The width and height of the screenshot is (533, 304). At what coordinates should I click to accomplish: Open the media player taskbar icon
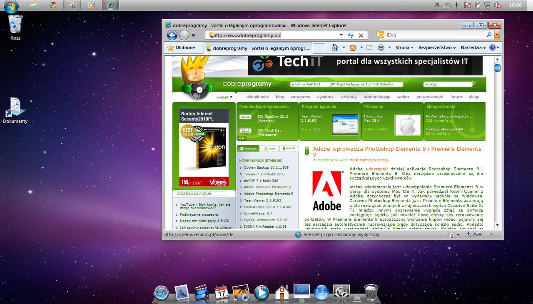point(91,5)
